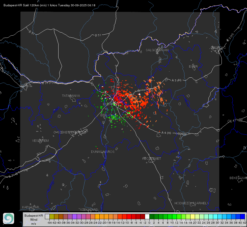Click the yellow swatch in the wind legend
The height and width of the screenshot is (227, 247).
[x=193, y=216]
